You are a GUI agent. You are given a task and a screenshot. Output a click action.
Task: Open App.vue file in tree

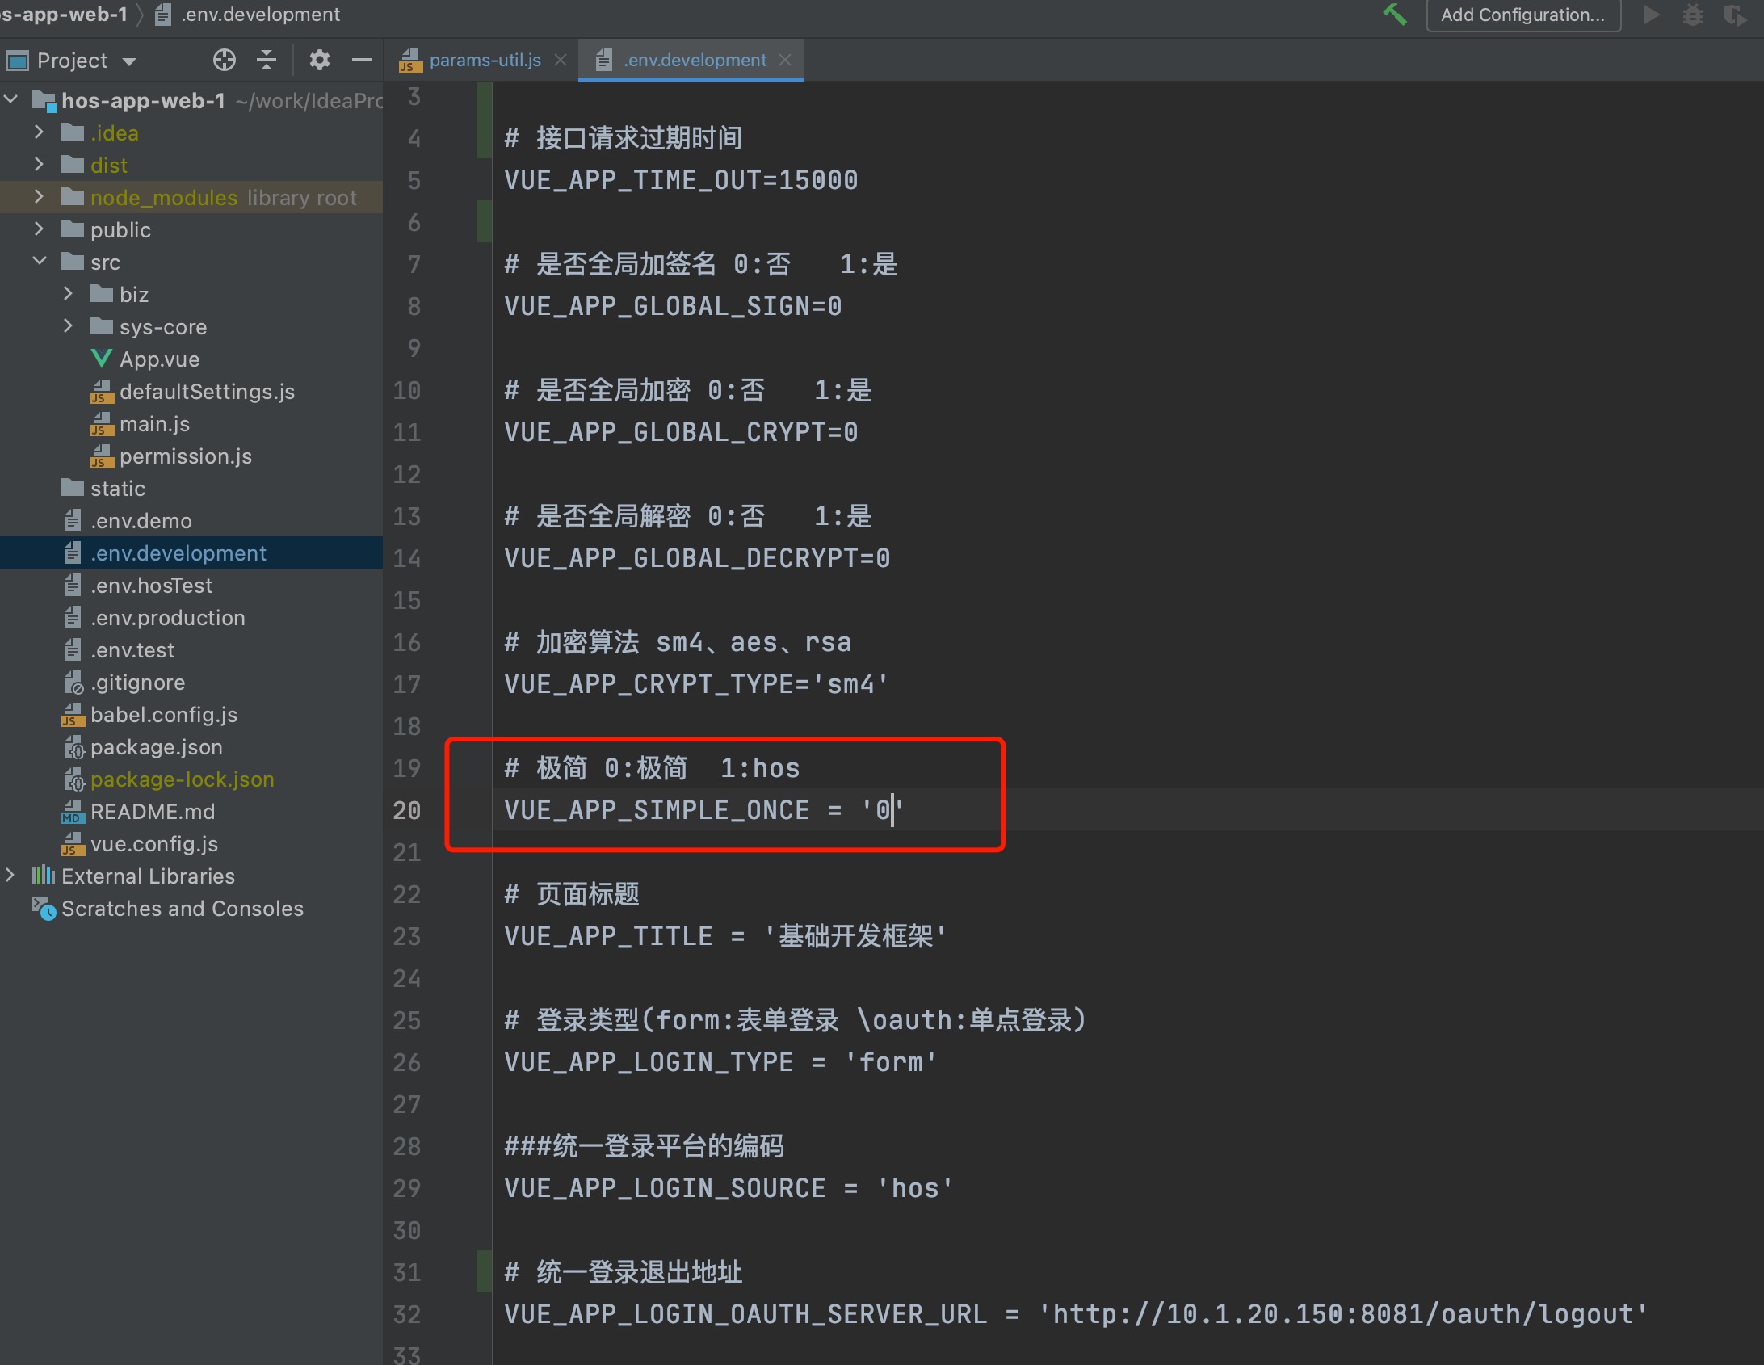(x=159, y=359)
